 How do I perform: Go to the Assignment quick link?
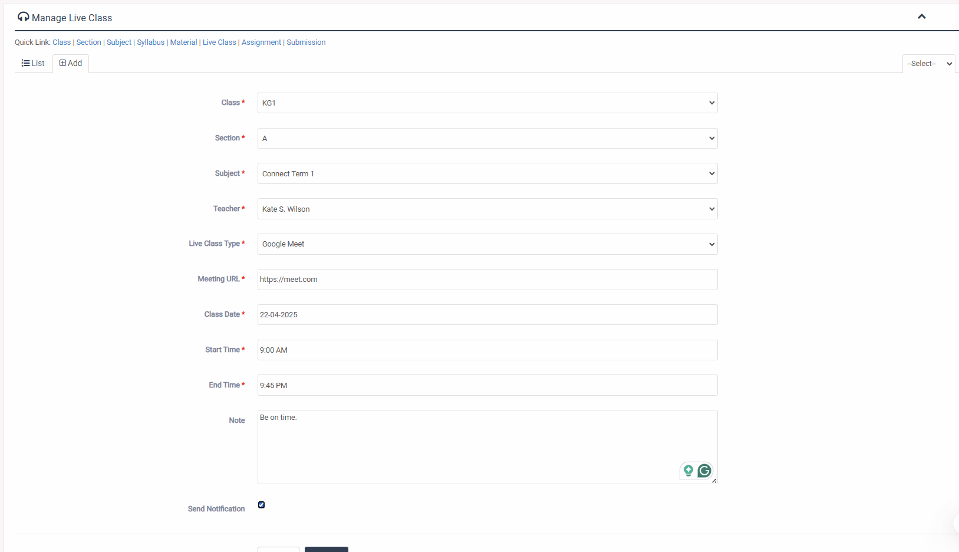(261, 42)
